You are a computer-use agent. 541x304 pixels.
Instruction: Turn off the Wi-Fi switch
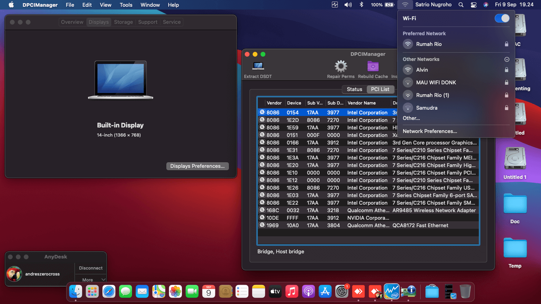click(502, 18)
